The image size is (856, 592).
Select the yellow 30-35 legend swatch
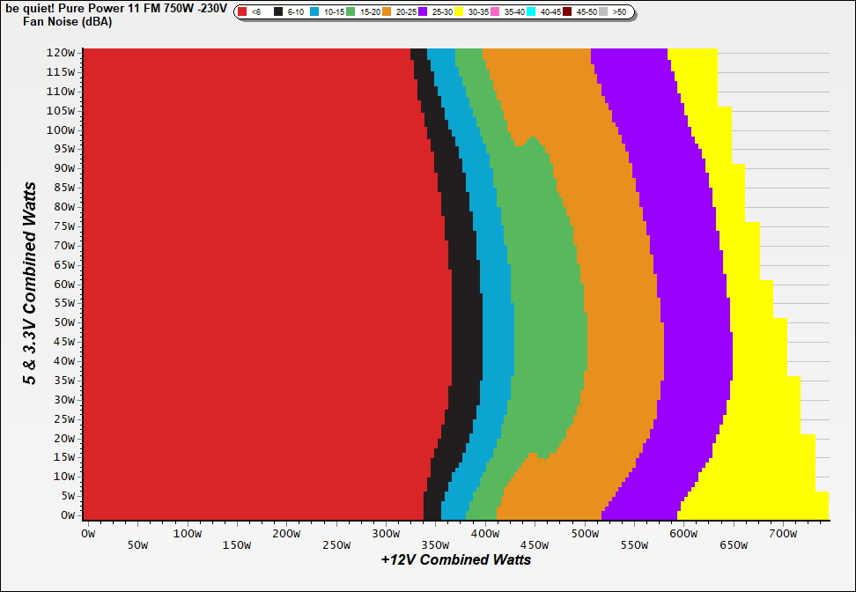point(460,12)
